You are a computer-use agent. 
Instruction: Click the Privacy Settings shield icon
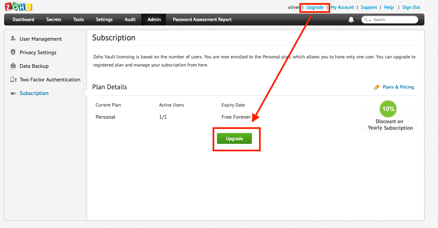[x=13, y=52]
